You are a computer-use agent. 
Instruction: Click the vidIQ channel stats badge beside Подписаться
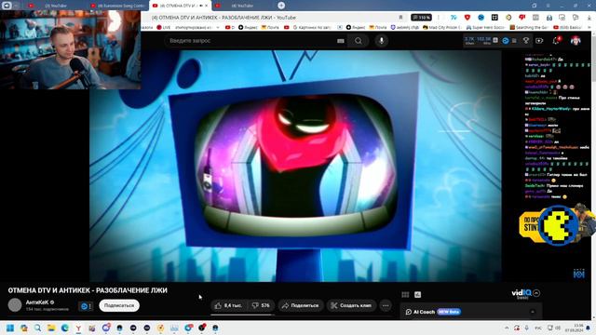86,306
